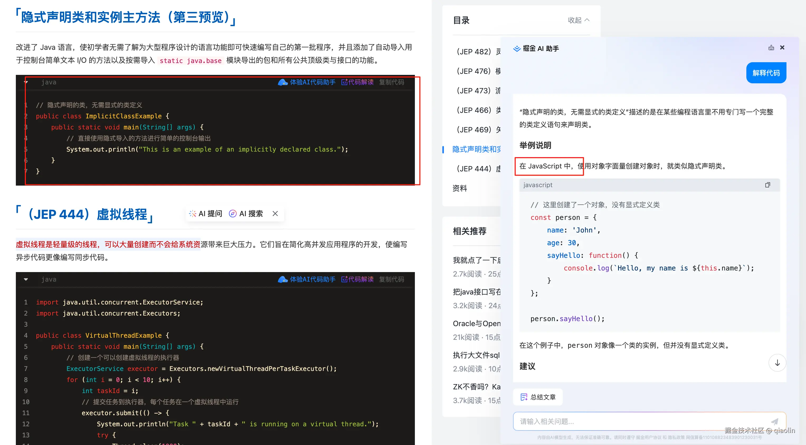
Task: Run AI 搜索 on the highlighted text
Action: click(246, 214)
